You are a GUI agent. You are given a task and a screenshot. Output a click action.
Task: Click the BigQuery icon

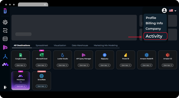tap(104, 55)
